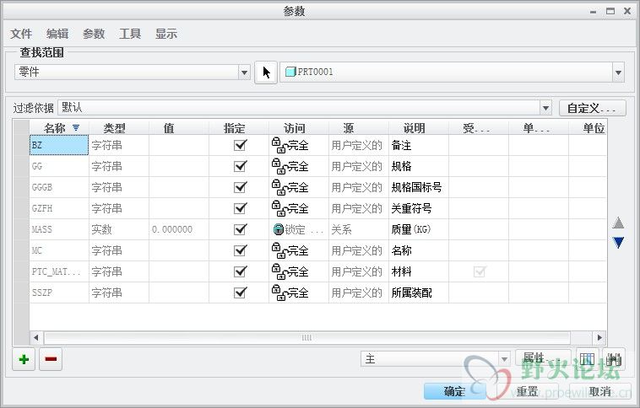Click the 属性 properties button
The image size is (640, 408).
pyautogui.click(x=543, y=359)
